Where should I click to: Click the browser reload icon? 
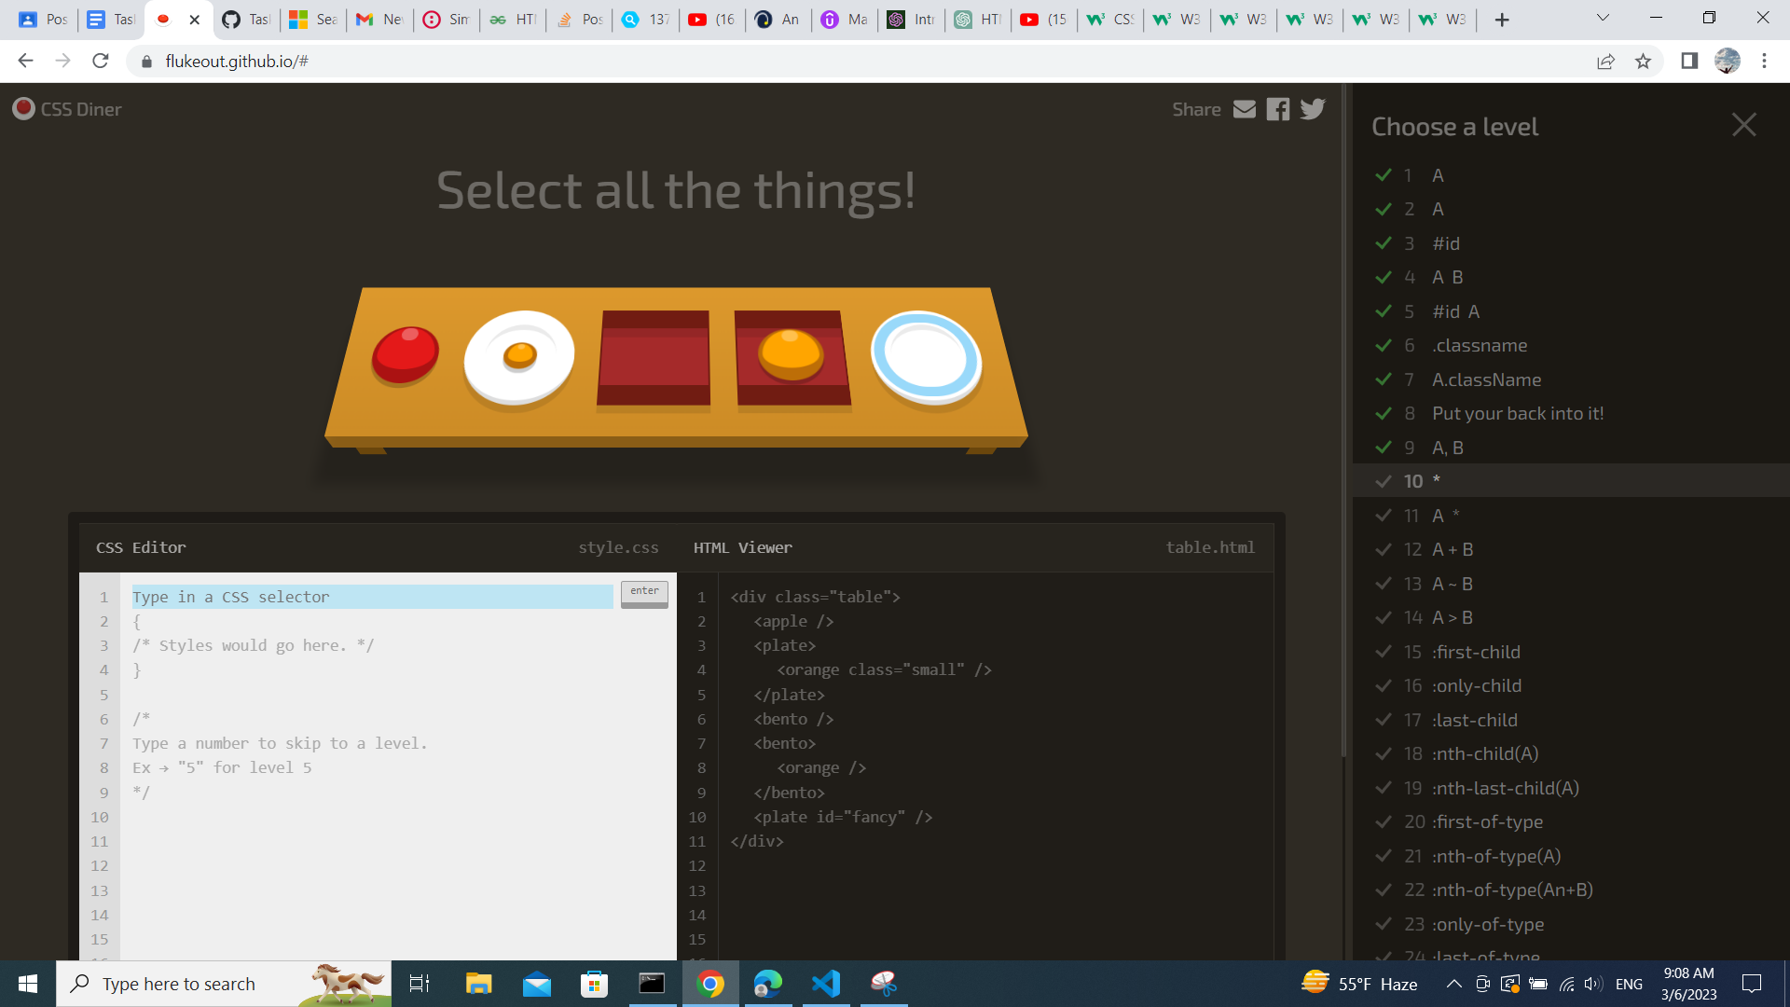coord(101,62)
